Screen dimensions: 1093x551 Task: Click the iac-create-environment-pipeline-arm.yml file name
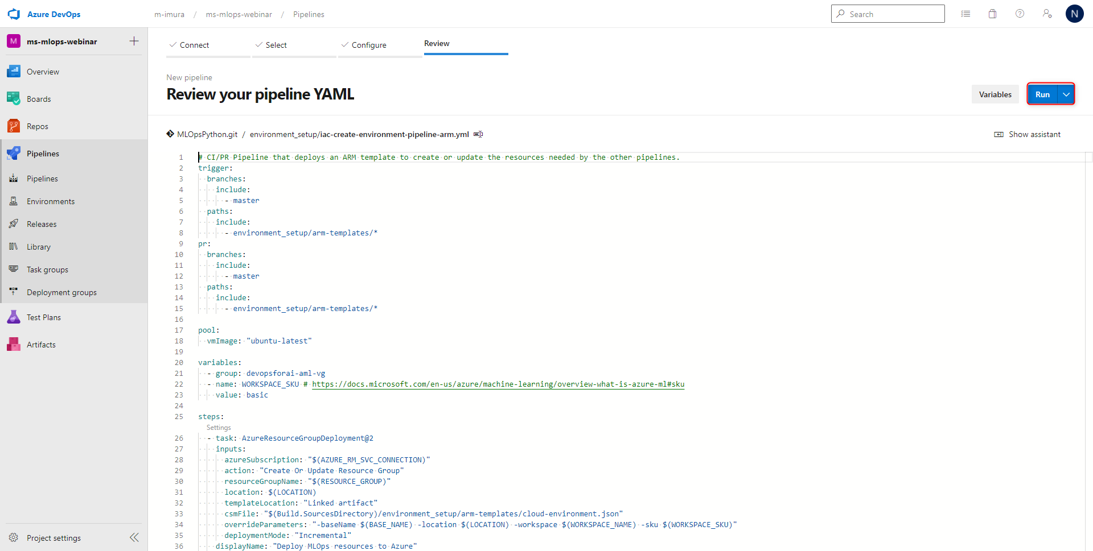(x=395, y=134)
